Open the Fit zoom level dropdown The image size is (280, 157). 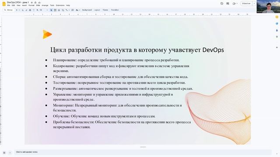tap(44, 10)
